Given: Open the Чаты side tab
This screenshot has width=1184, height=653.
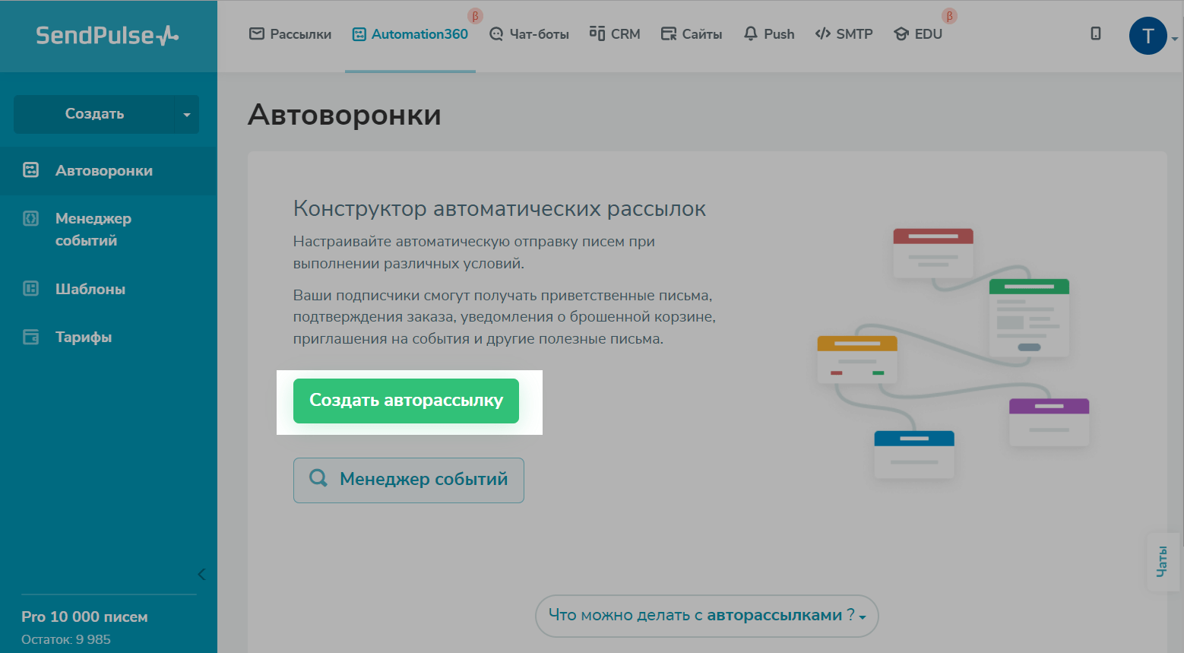Looking at the screenshot, I should (x=1162, y=561).
